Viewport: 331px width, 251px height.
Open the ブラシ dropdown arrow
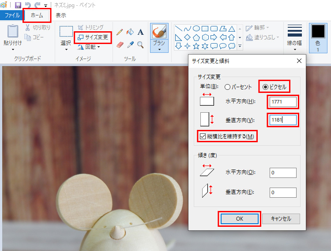pyautogui.click(x=159, y=49)
